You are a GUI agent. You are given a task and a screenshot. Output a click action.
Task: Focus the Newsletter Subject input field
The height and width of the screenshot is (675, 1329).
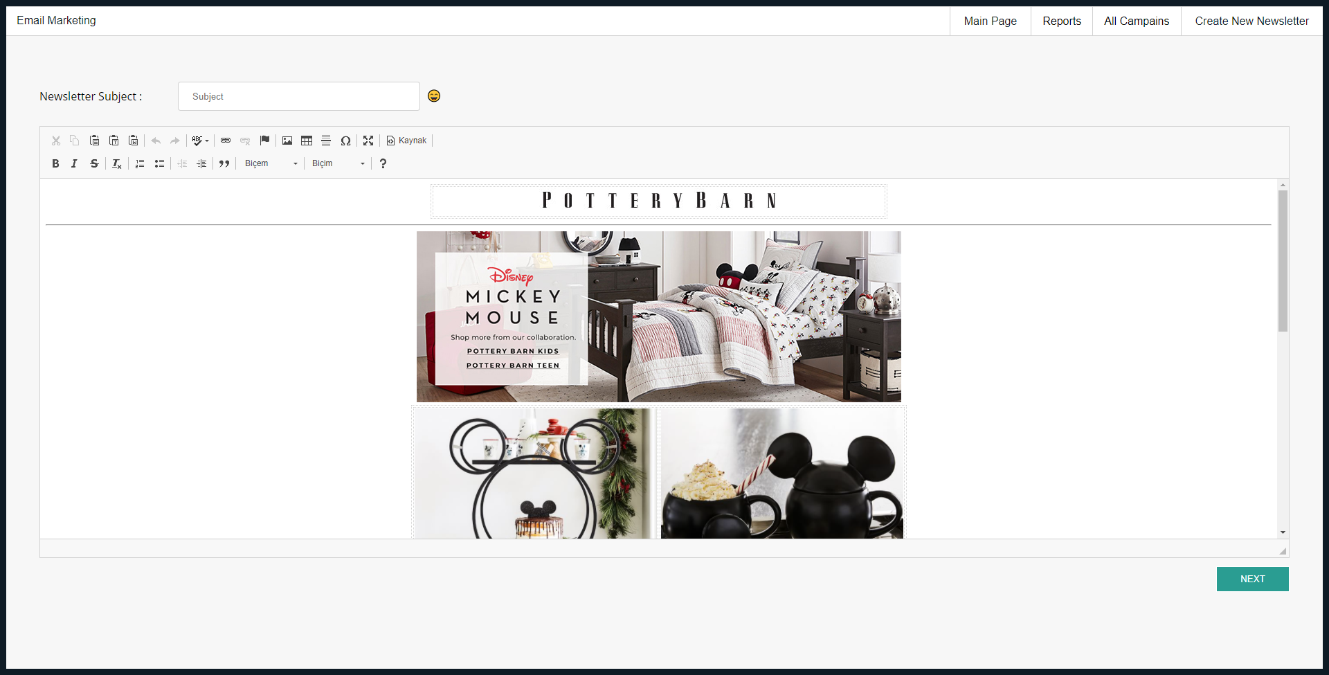[299, 96]
